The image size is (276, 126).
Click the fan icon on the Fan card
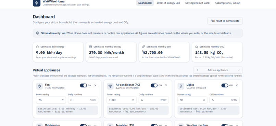pyautogui.click(x=39, y=86)
